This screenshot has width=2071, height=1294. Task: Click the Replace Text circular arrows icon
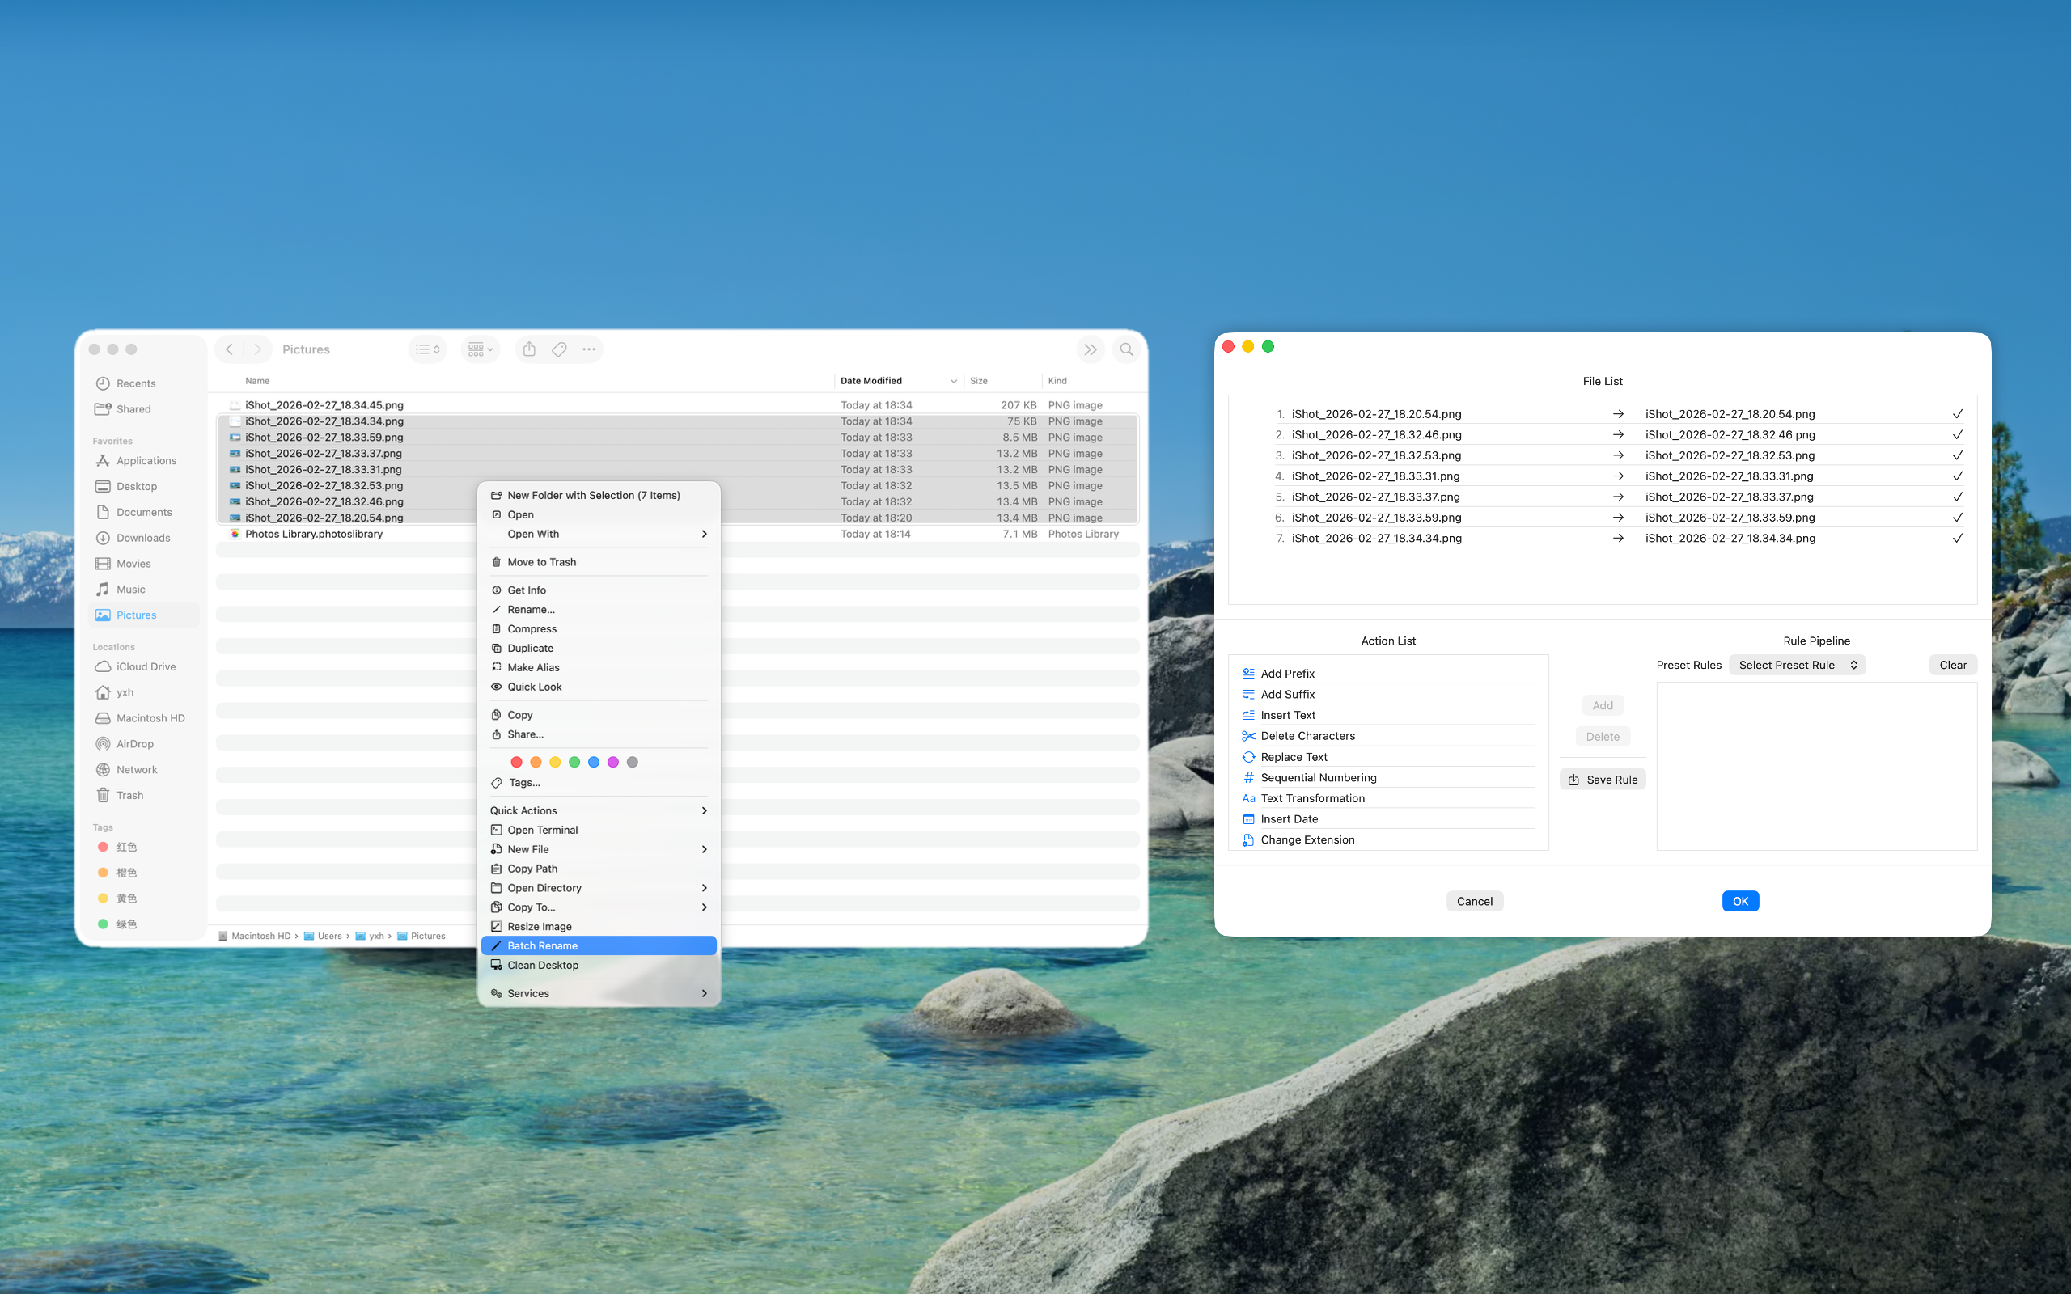pyautogui.click(x=1248, y=756)
